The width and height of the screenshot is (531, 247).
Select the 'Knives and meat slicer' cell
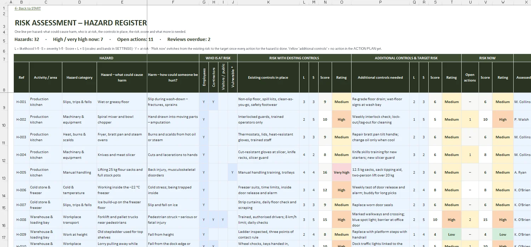click(122, 155)
